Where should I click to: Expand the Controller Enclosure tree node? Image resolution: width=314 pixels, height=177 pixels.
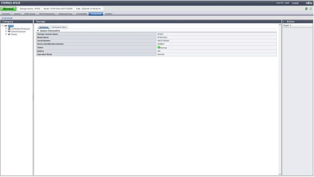(x=6, y=29)
